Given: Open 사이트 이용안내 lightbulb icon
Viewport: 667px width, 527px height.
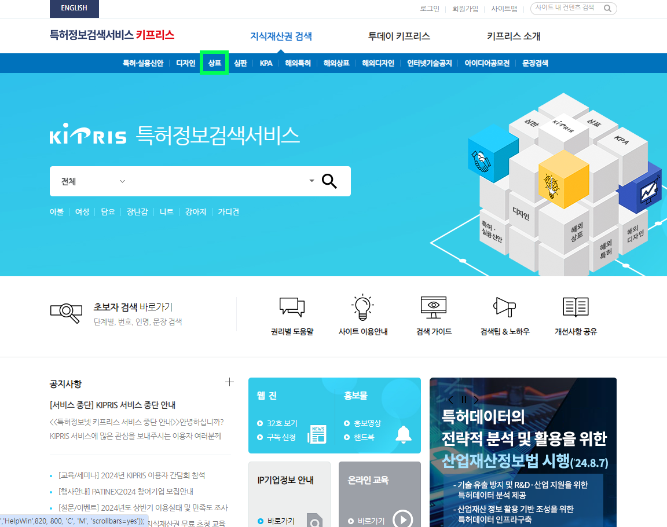Looking at the screenshot, I should pyautogui.click(x=362, y=307).
